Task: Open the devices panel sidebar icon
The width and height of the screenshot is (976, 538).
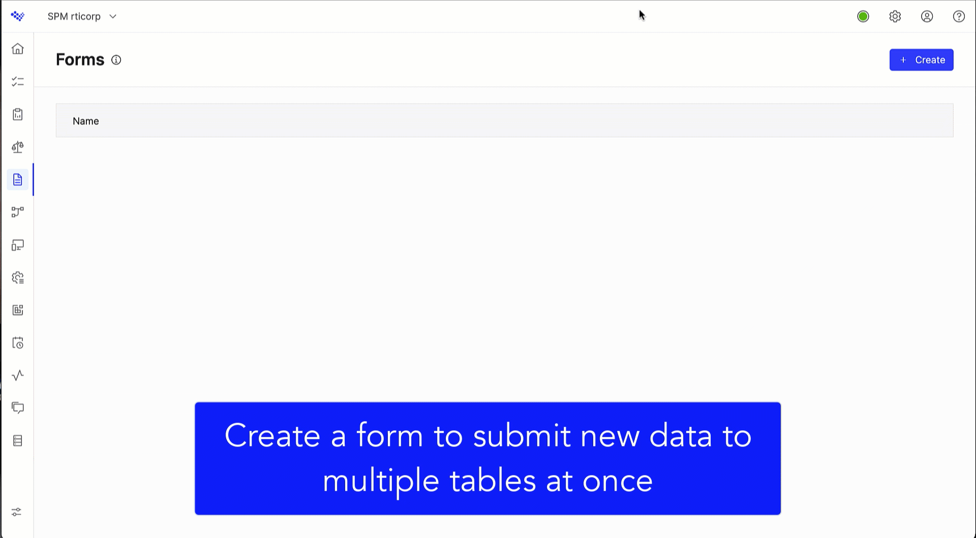Action: 18,246
